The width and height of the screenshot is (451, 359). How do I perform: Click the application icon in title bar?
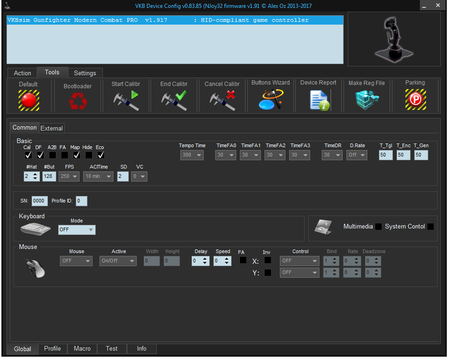7,6
